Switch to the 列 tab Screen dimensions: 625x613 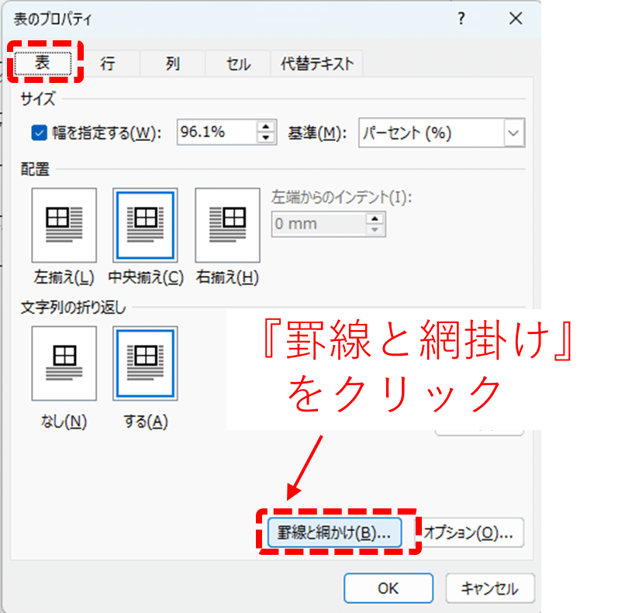point(172,64)
